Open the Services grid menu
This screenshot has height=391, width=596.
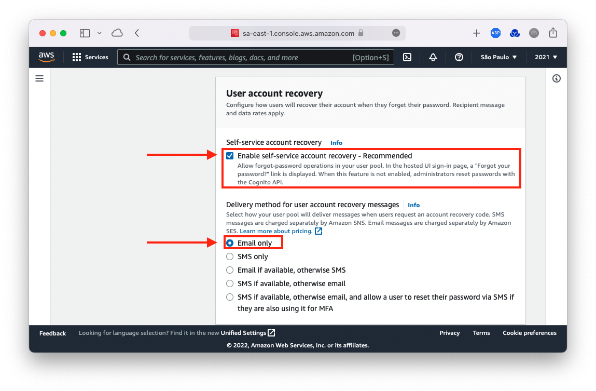pos(76,57)
